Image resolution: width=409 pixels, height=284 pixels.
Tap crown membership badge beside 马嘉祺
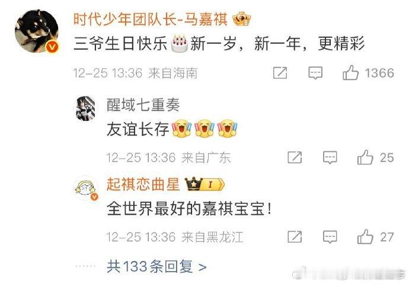point(241,19)
